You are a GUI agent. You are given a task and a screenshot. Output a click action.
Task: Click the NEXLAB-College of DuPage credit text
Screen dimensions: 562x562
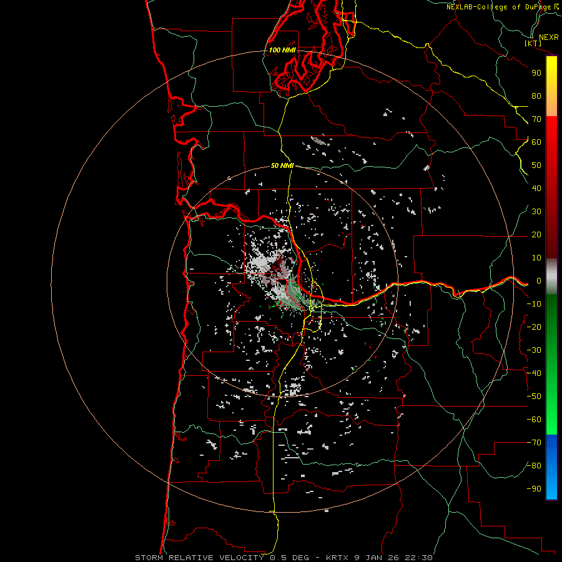point(498,7)
